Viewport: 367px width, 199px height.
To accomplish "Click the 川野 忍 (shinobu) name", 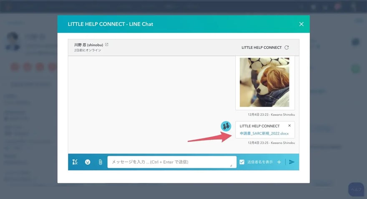I will point(89,45).
